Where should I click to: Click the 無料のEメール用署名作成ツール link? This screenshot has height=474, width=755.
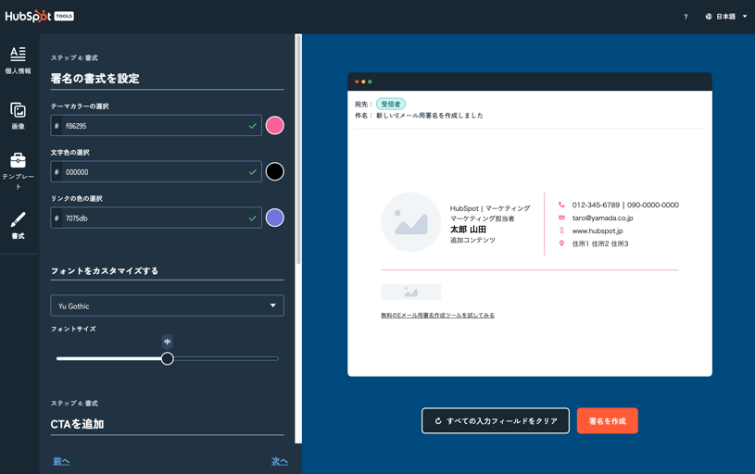pyautogui.click(x=437, y=315)
